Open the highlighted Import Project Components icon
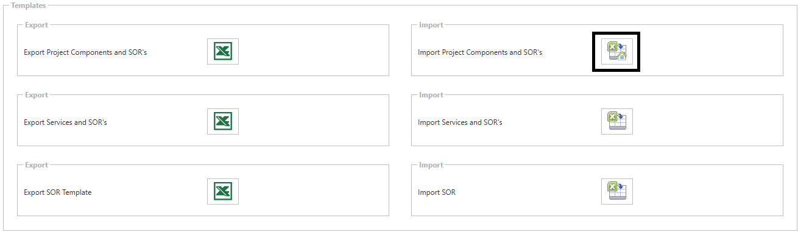 [x=616, y=51]
